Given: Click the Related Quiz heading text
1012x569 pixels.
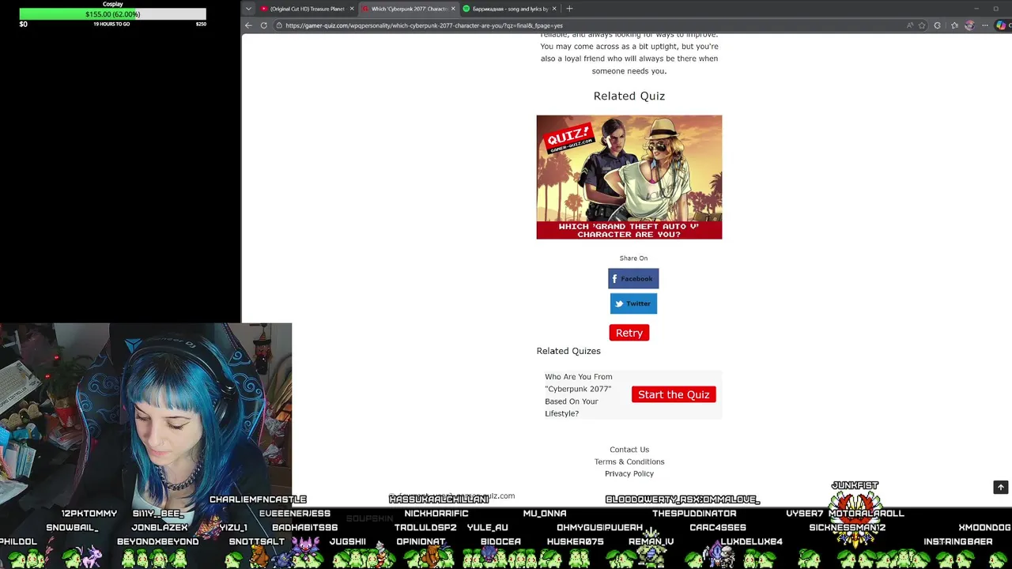Looking at the screenshot, I should point(629,96).
